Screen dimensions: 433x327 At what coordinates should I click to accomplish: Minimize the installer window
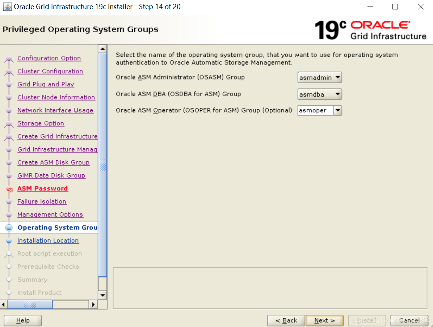point(370,7)
